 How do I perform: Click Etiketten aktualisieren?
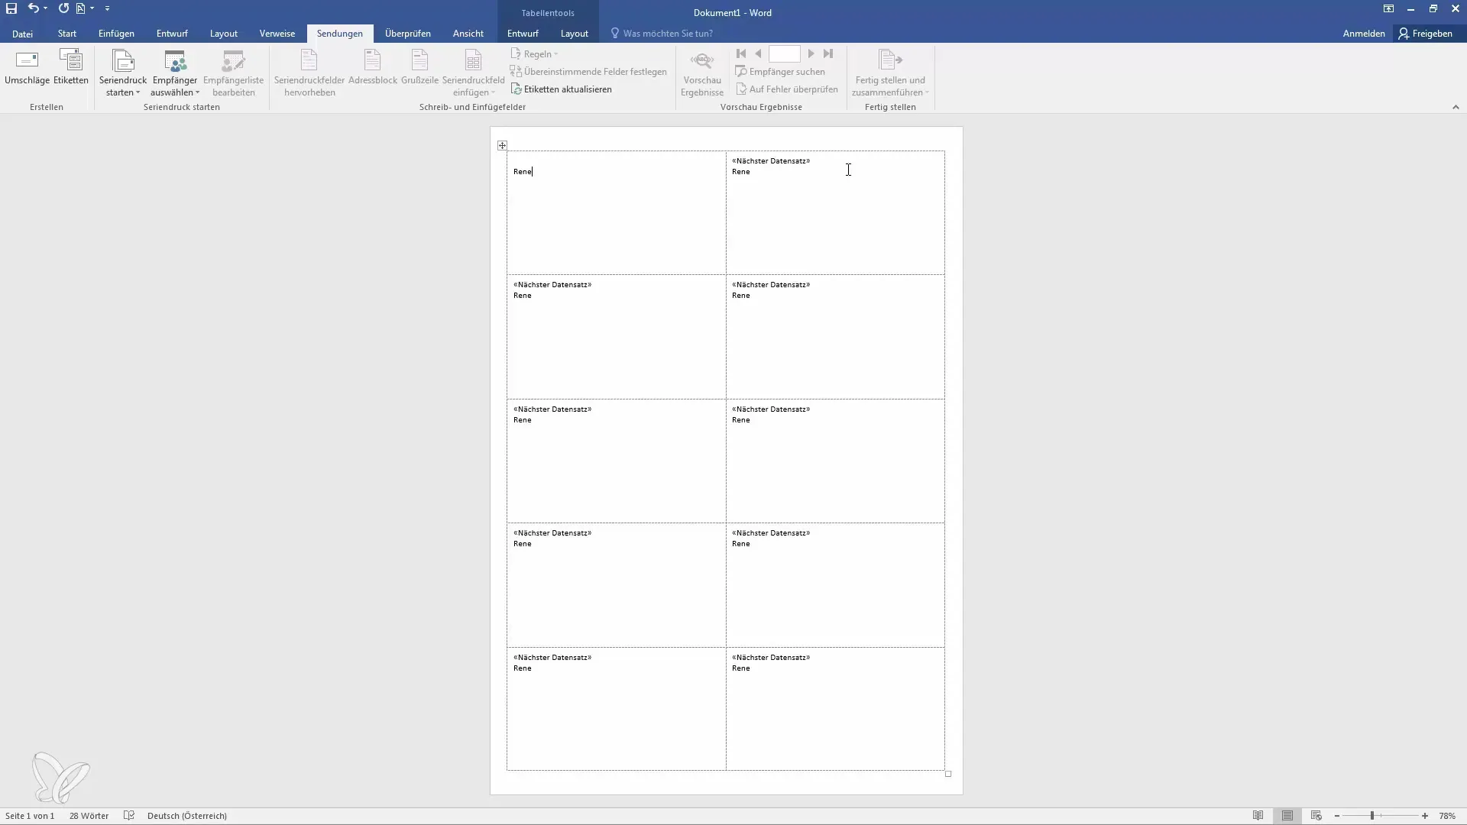tap(562, 89)
